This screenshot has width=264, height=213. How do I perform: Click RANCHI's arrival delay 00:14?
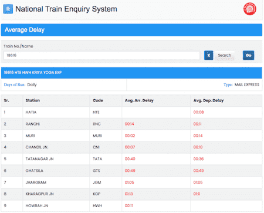[x=129, y=124]
